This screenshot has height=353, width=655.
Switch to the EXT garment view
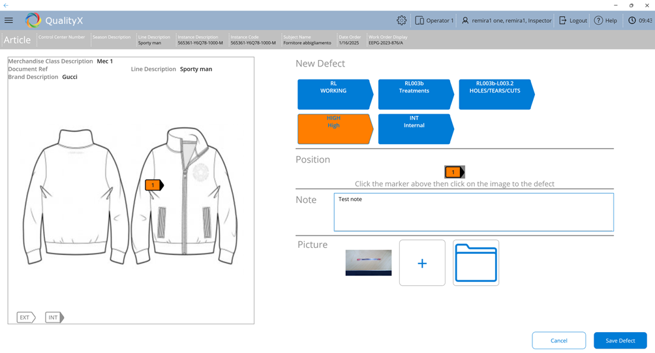(x=26, y=318)
